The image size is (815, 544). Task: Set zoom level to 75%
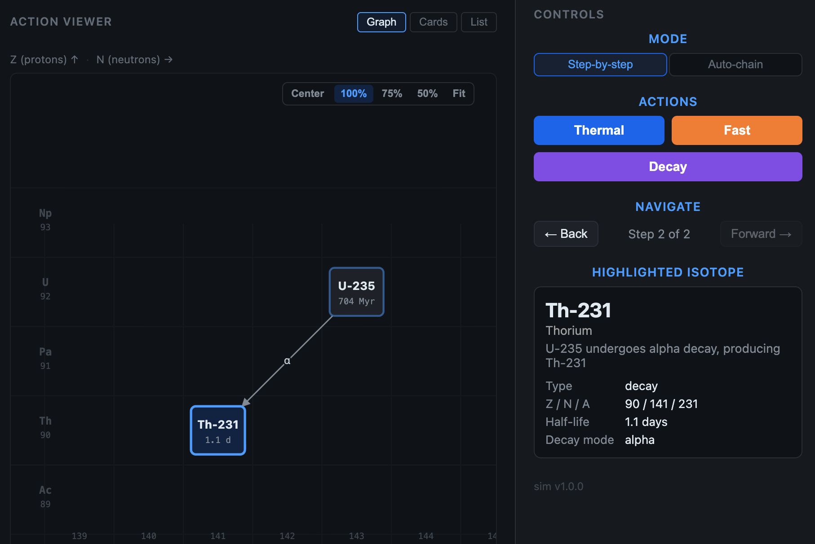pos(392,94)
